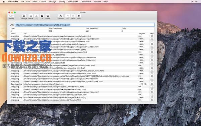Skip the exploration/commercial/index.html row
The image size is (201, 126).
(152, 36)
